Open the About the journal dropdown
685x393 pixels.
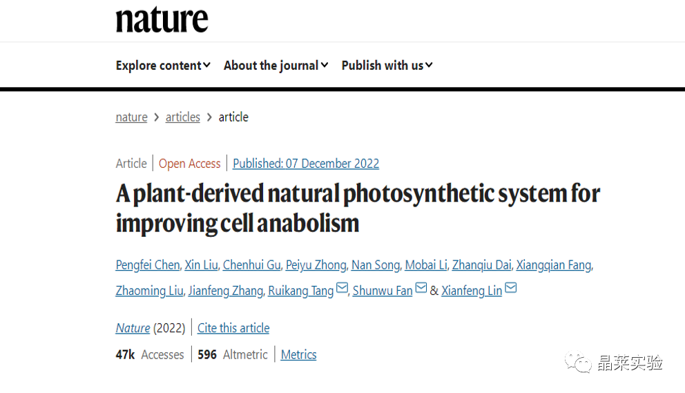(x=276, y=66)
